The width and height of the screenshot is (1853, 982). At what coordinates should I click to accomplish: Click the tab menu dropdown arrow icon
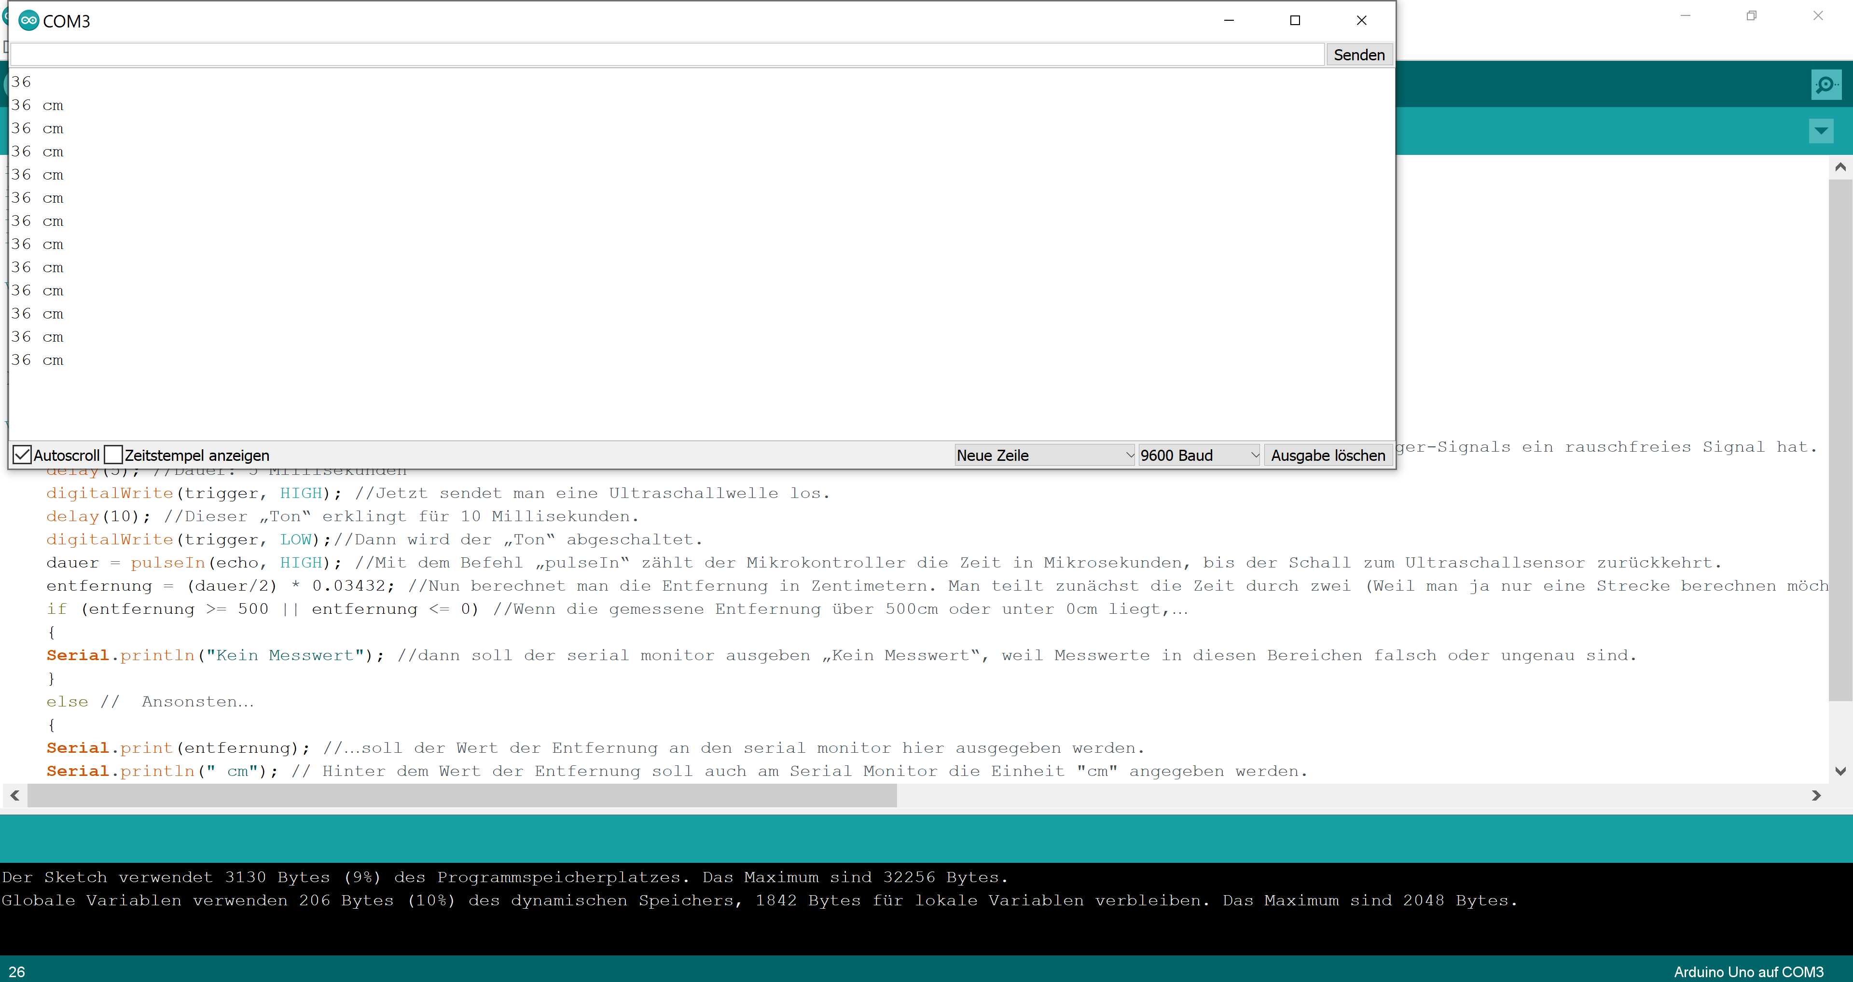(x=1821, y=131)
